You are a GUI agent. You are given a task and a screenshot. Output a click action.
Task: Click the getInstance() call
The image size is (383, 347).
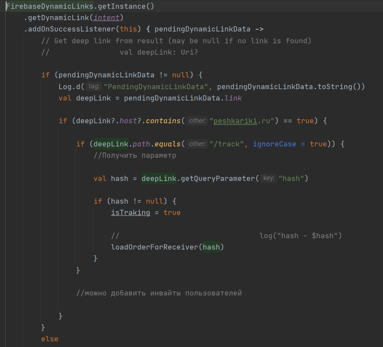(126, 7)
